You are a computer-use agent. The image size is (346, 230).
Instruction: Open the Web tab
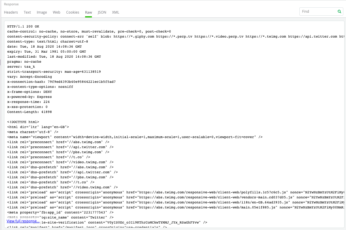pos(56,12)
